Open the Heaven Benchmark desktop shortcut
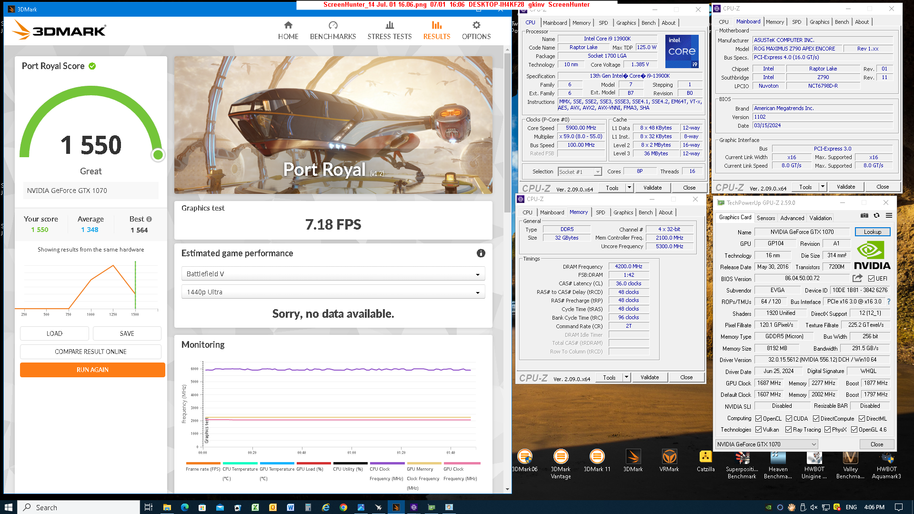The width and height of the screenshot is (914, 514). 778,464
